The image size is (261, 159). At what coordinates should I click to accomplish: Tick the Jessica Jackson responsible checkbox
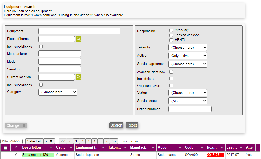click(x=171, y=35)
